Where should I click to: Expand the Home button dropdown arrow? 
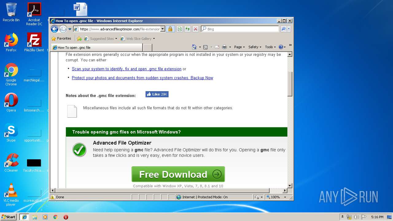point(200,47)
